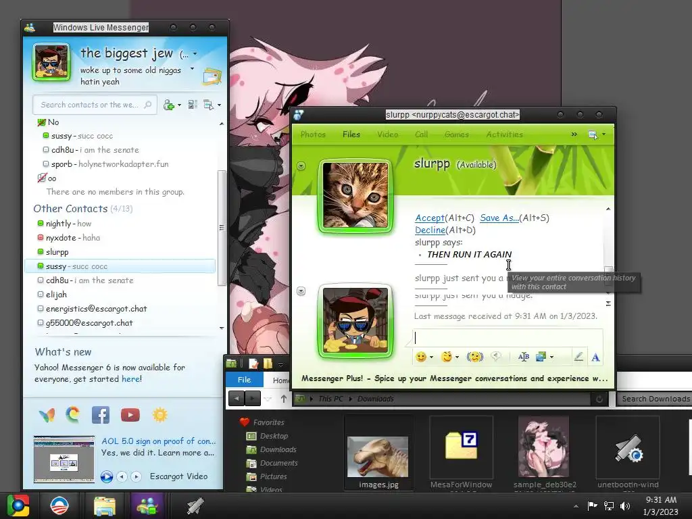Screen dimensions: 692x519
Task: Click the sun weather icon in the Messenger bottom bar
Action: tap(159, 415)
